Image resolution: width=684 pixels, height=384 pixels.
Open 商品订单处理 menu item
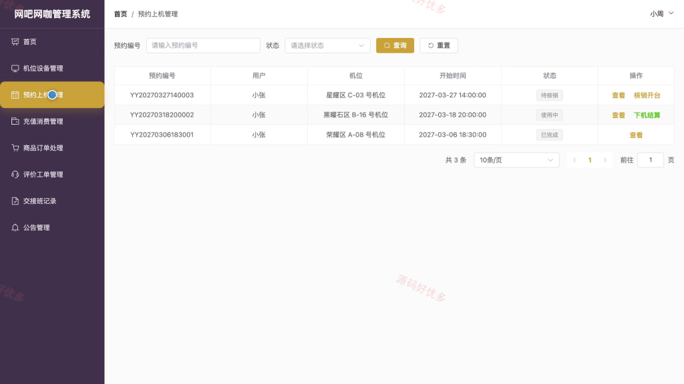52,148
